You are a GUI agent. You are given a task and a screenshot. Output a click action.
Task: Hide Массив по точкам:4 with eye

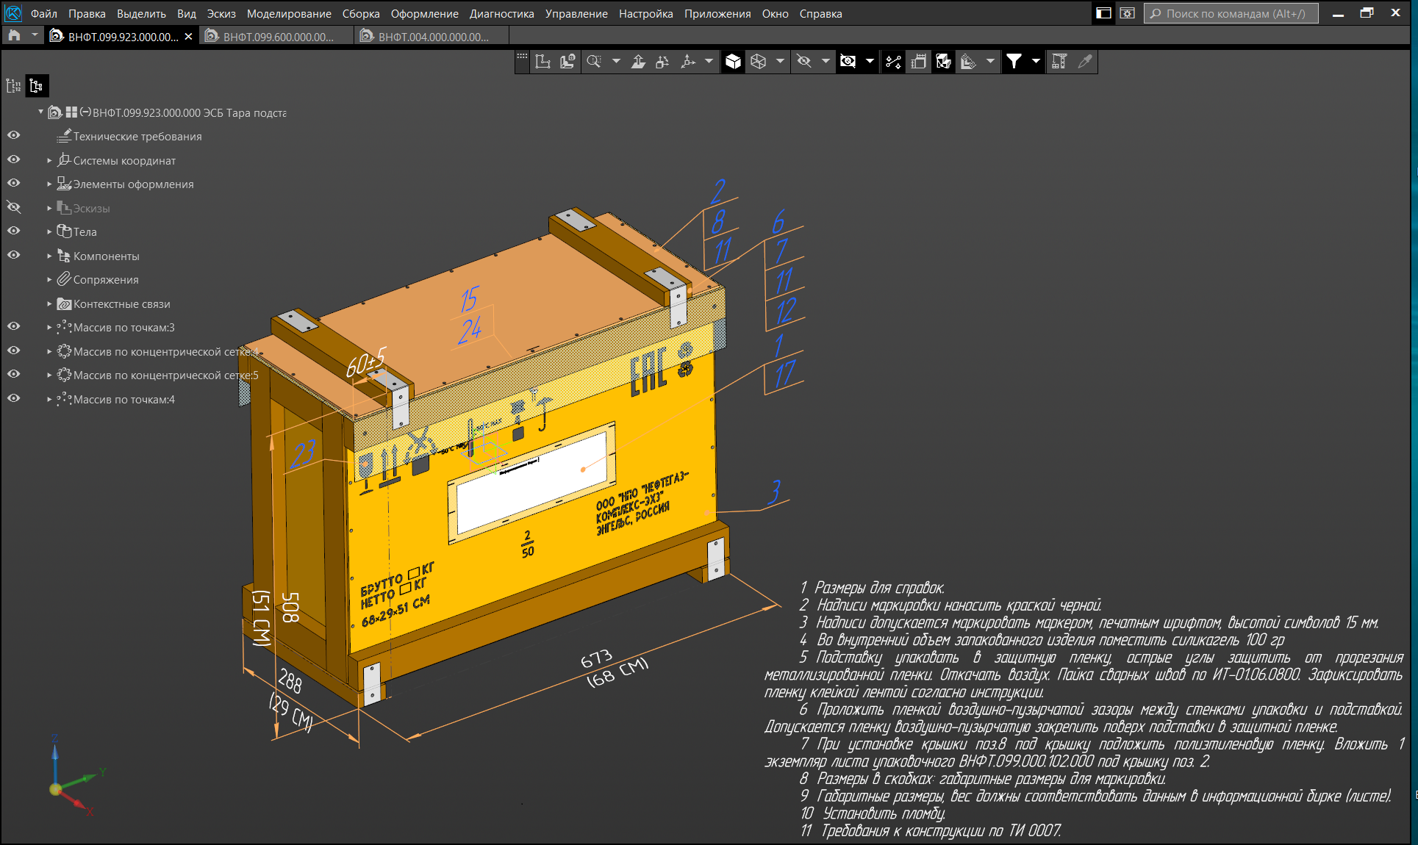click(13, 398)
